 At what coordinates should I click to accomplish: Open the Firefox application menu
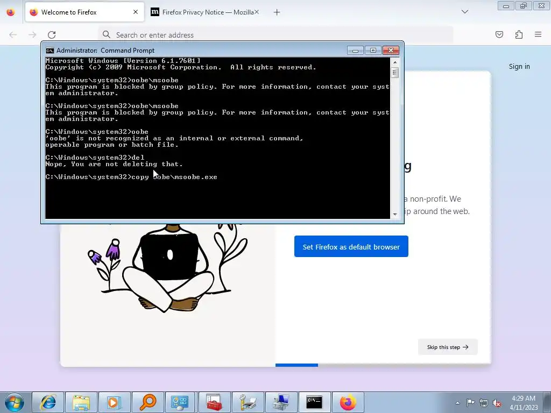pyautogui.click(x=538, y=34)
